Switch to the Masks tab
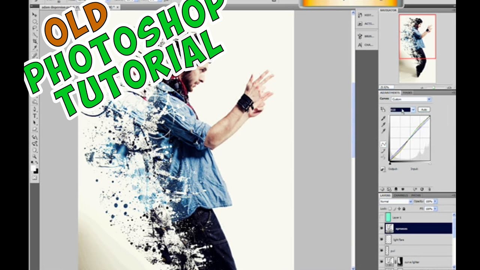Viewport: 480px width, 270px height. coord(408,92)
